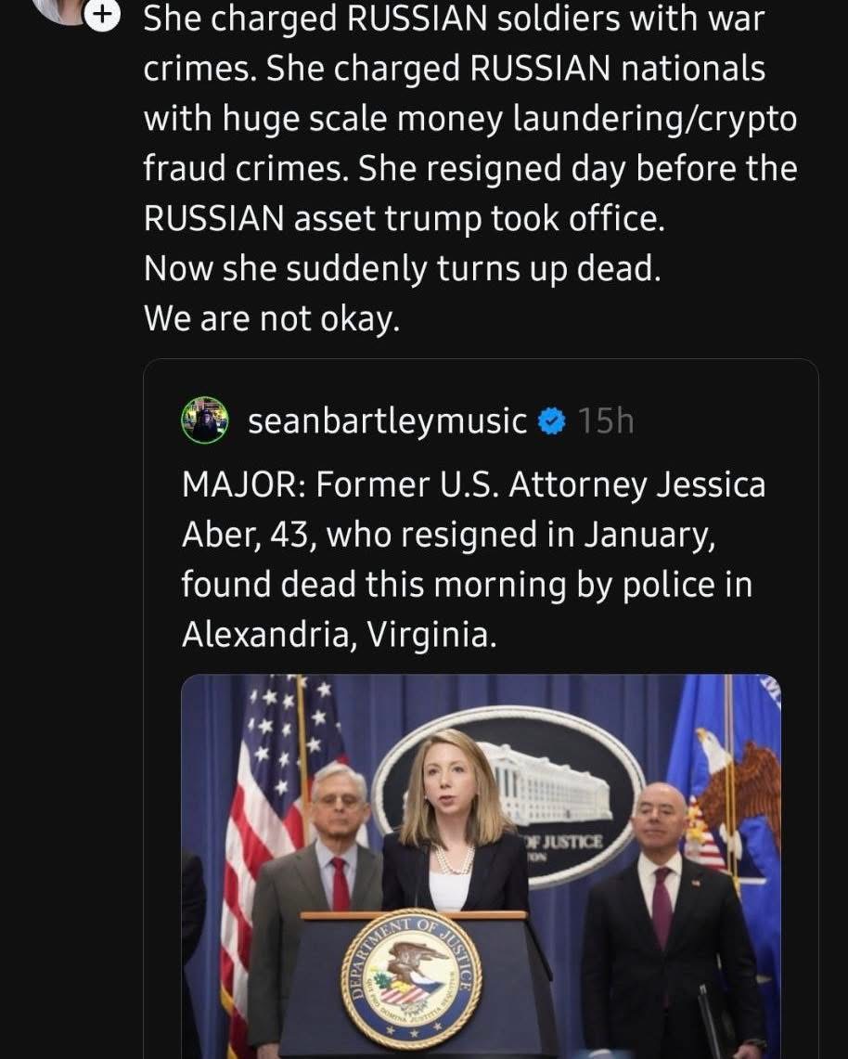
Task: Tap the "RUSSIAN asset trump took office." line
Action: 405,219
